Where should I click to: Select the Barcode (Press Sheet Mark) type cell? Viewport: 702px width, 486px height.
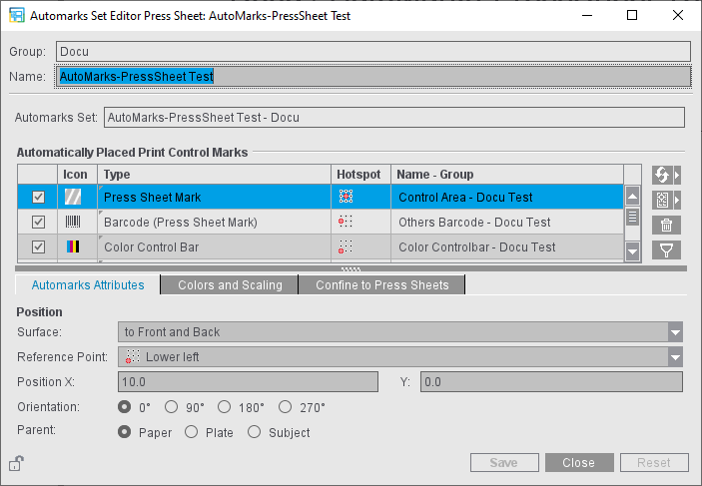[214, 222]
